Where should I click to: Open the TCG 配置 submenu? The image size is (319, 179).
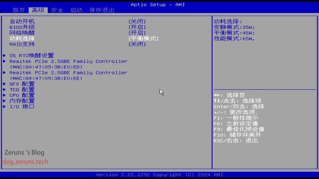[x=22, y=89]
